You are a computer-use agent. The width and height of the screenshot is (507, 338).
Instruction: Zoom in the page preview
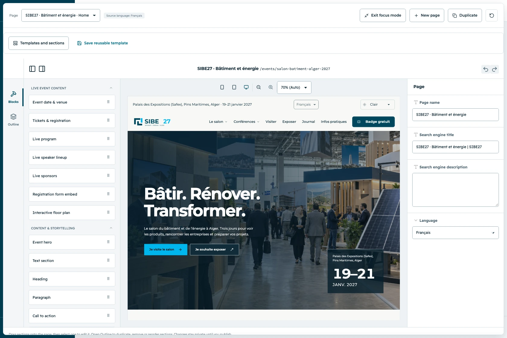click(x=271, y=87)
